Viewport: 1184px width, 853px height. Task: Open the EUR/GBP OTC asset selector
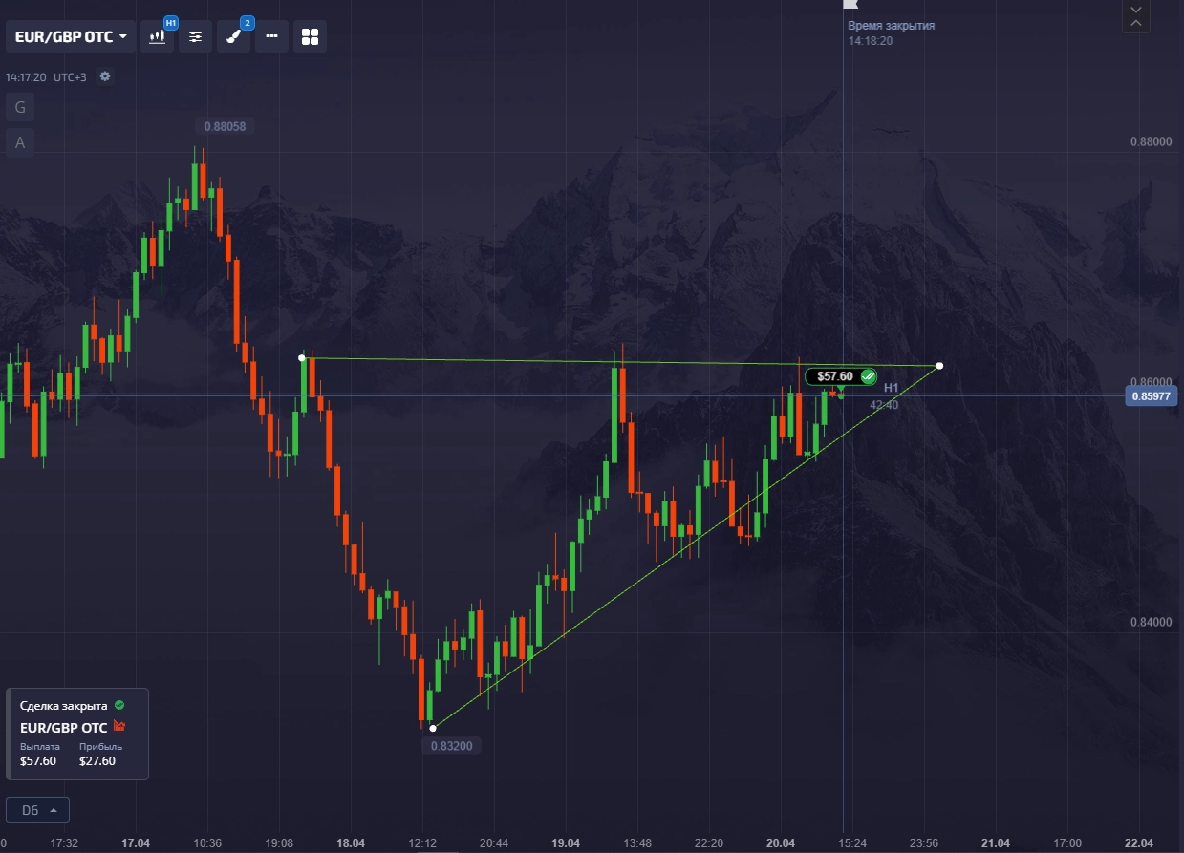click(x=71, y=37)
